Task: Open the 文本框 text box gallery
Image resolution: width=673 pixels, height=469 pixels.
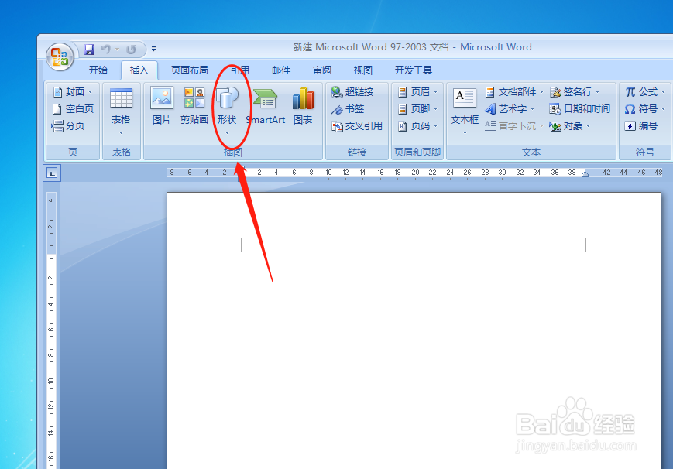Action: pyautogui.click(x=465, y=111)
